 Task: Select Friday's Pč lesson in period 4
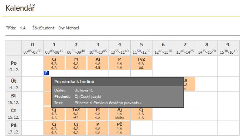(x=119, y=128)
